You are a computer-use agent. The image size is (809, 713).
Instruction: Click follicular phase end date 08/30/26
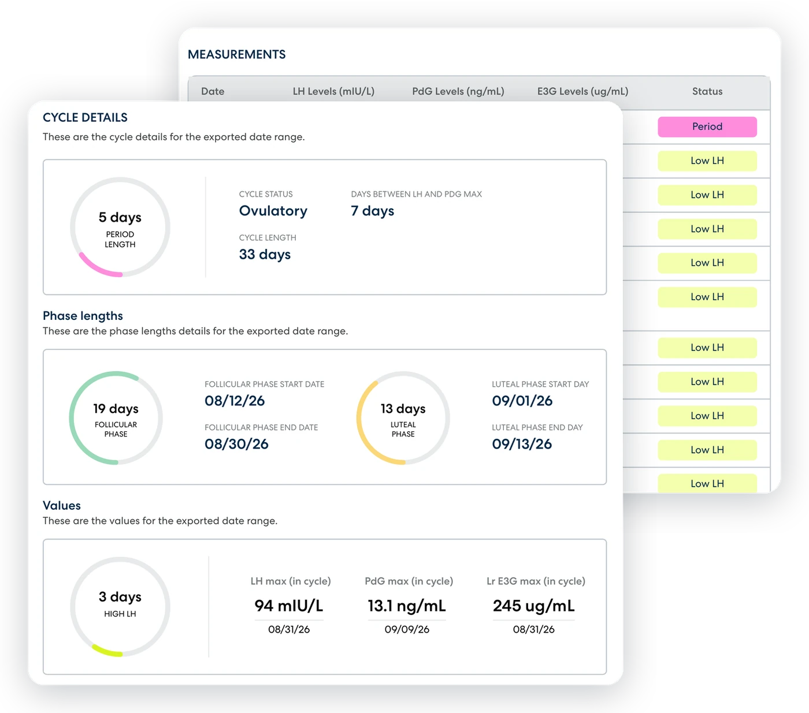(236, 444)
